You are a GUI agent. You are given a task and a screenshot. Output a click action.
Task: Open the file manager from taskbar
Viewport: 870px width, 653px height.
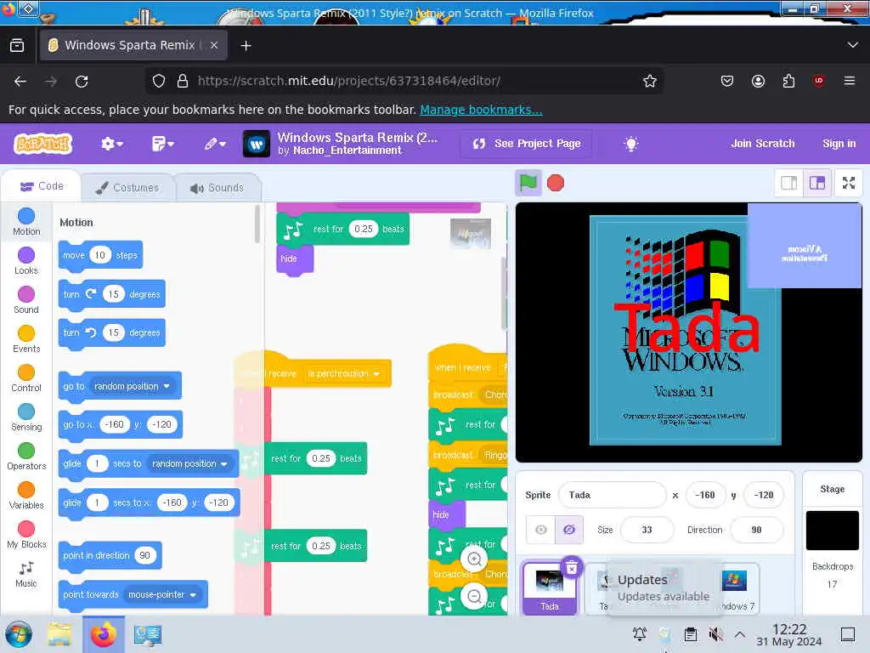[x=59, y=634]
